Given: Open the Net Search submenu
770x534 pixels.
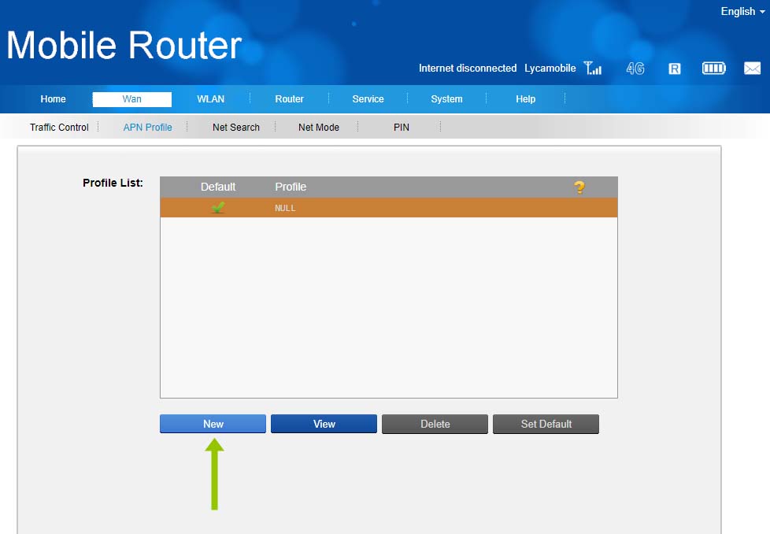Looking at the screenshot, I should pos(235,127).
